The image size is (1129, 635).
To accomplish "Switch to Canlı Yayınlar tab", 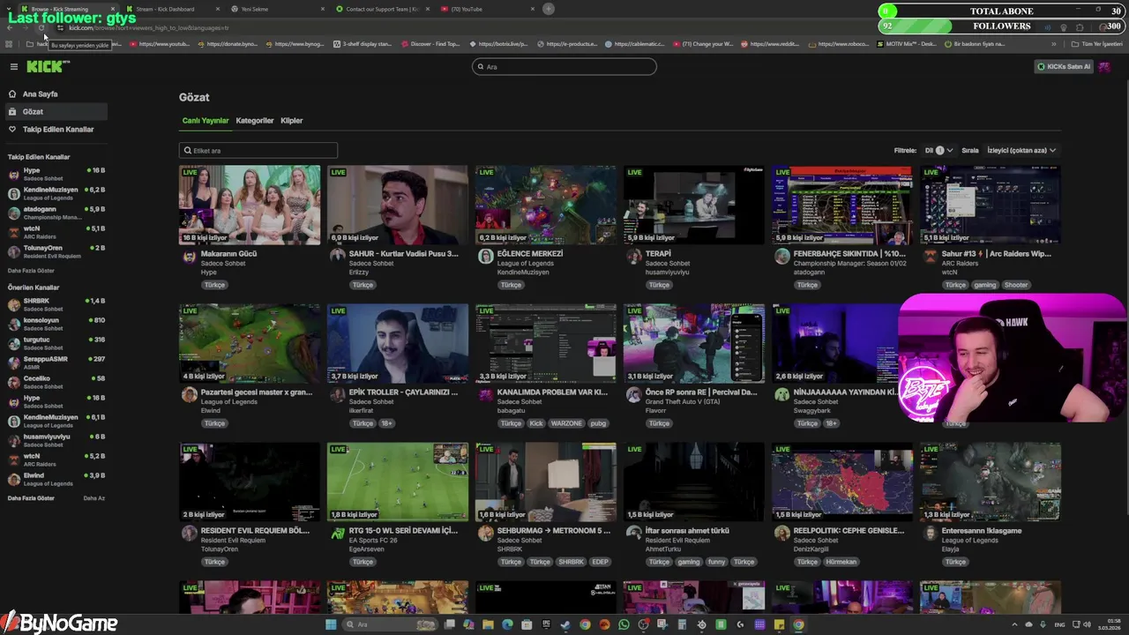I will click(206, 120).
